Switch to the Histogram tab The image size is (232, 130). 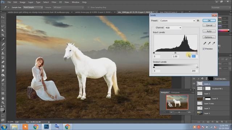click(175, 92)
